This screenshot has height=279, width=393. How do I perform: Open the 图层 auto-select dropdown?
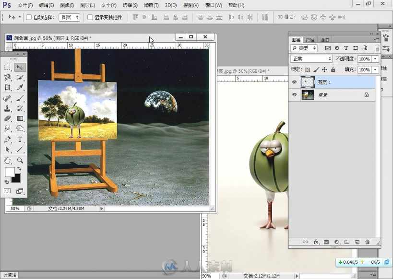(70, 17)
